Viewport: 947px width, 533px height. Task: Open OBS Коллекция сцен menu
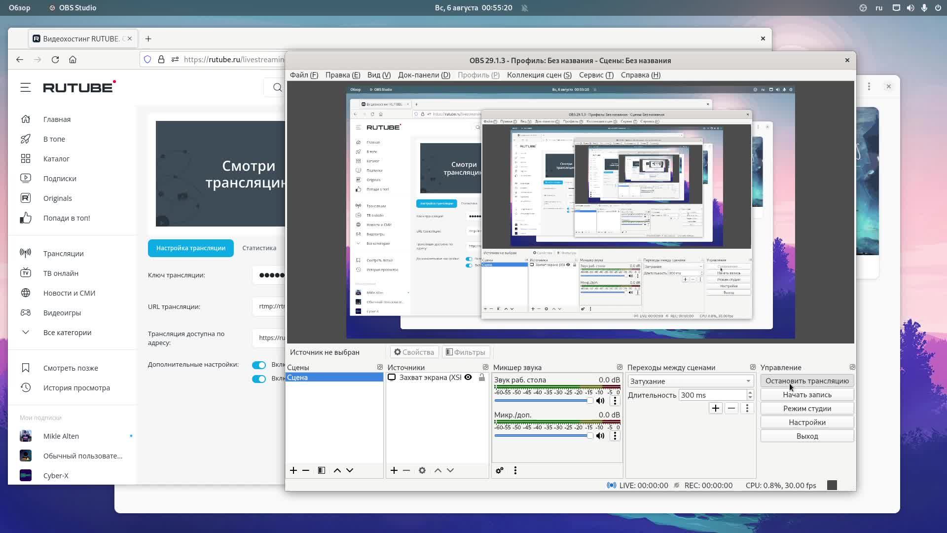(539, 75)
